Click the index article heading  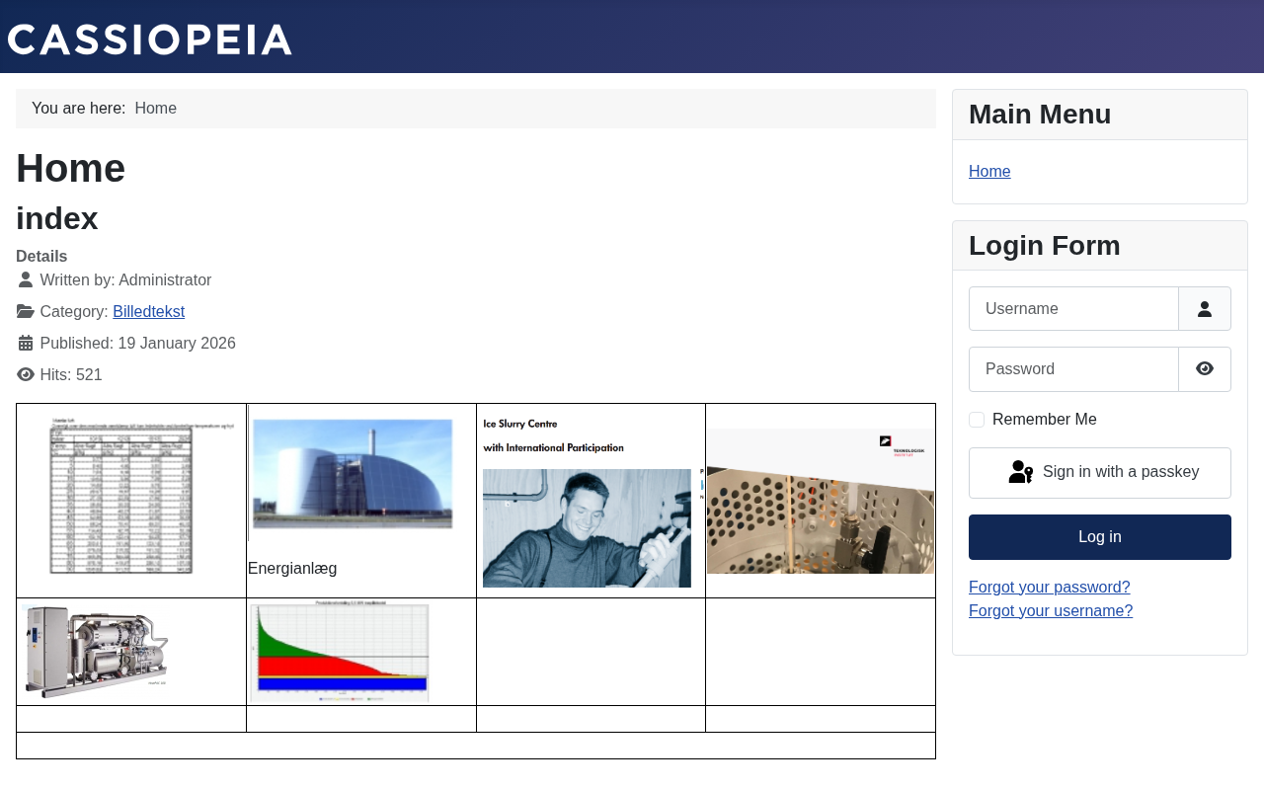click(x=57, y=218)
